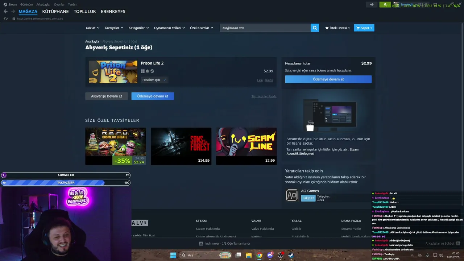Open İstek Listesi wishlist
Screen dimensions: 464x261
(337, 28)
